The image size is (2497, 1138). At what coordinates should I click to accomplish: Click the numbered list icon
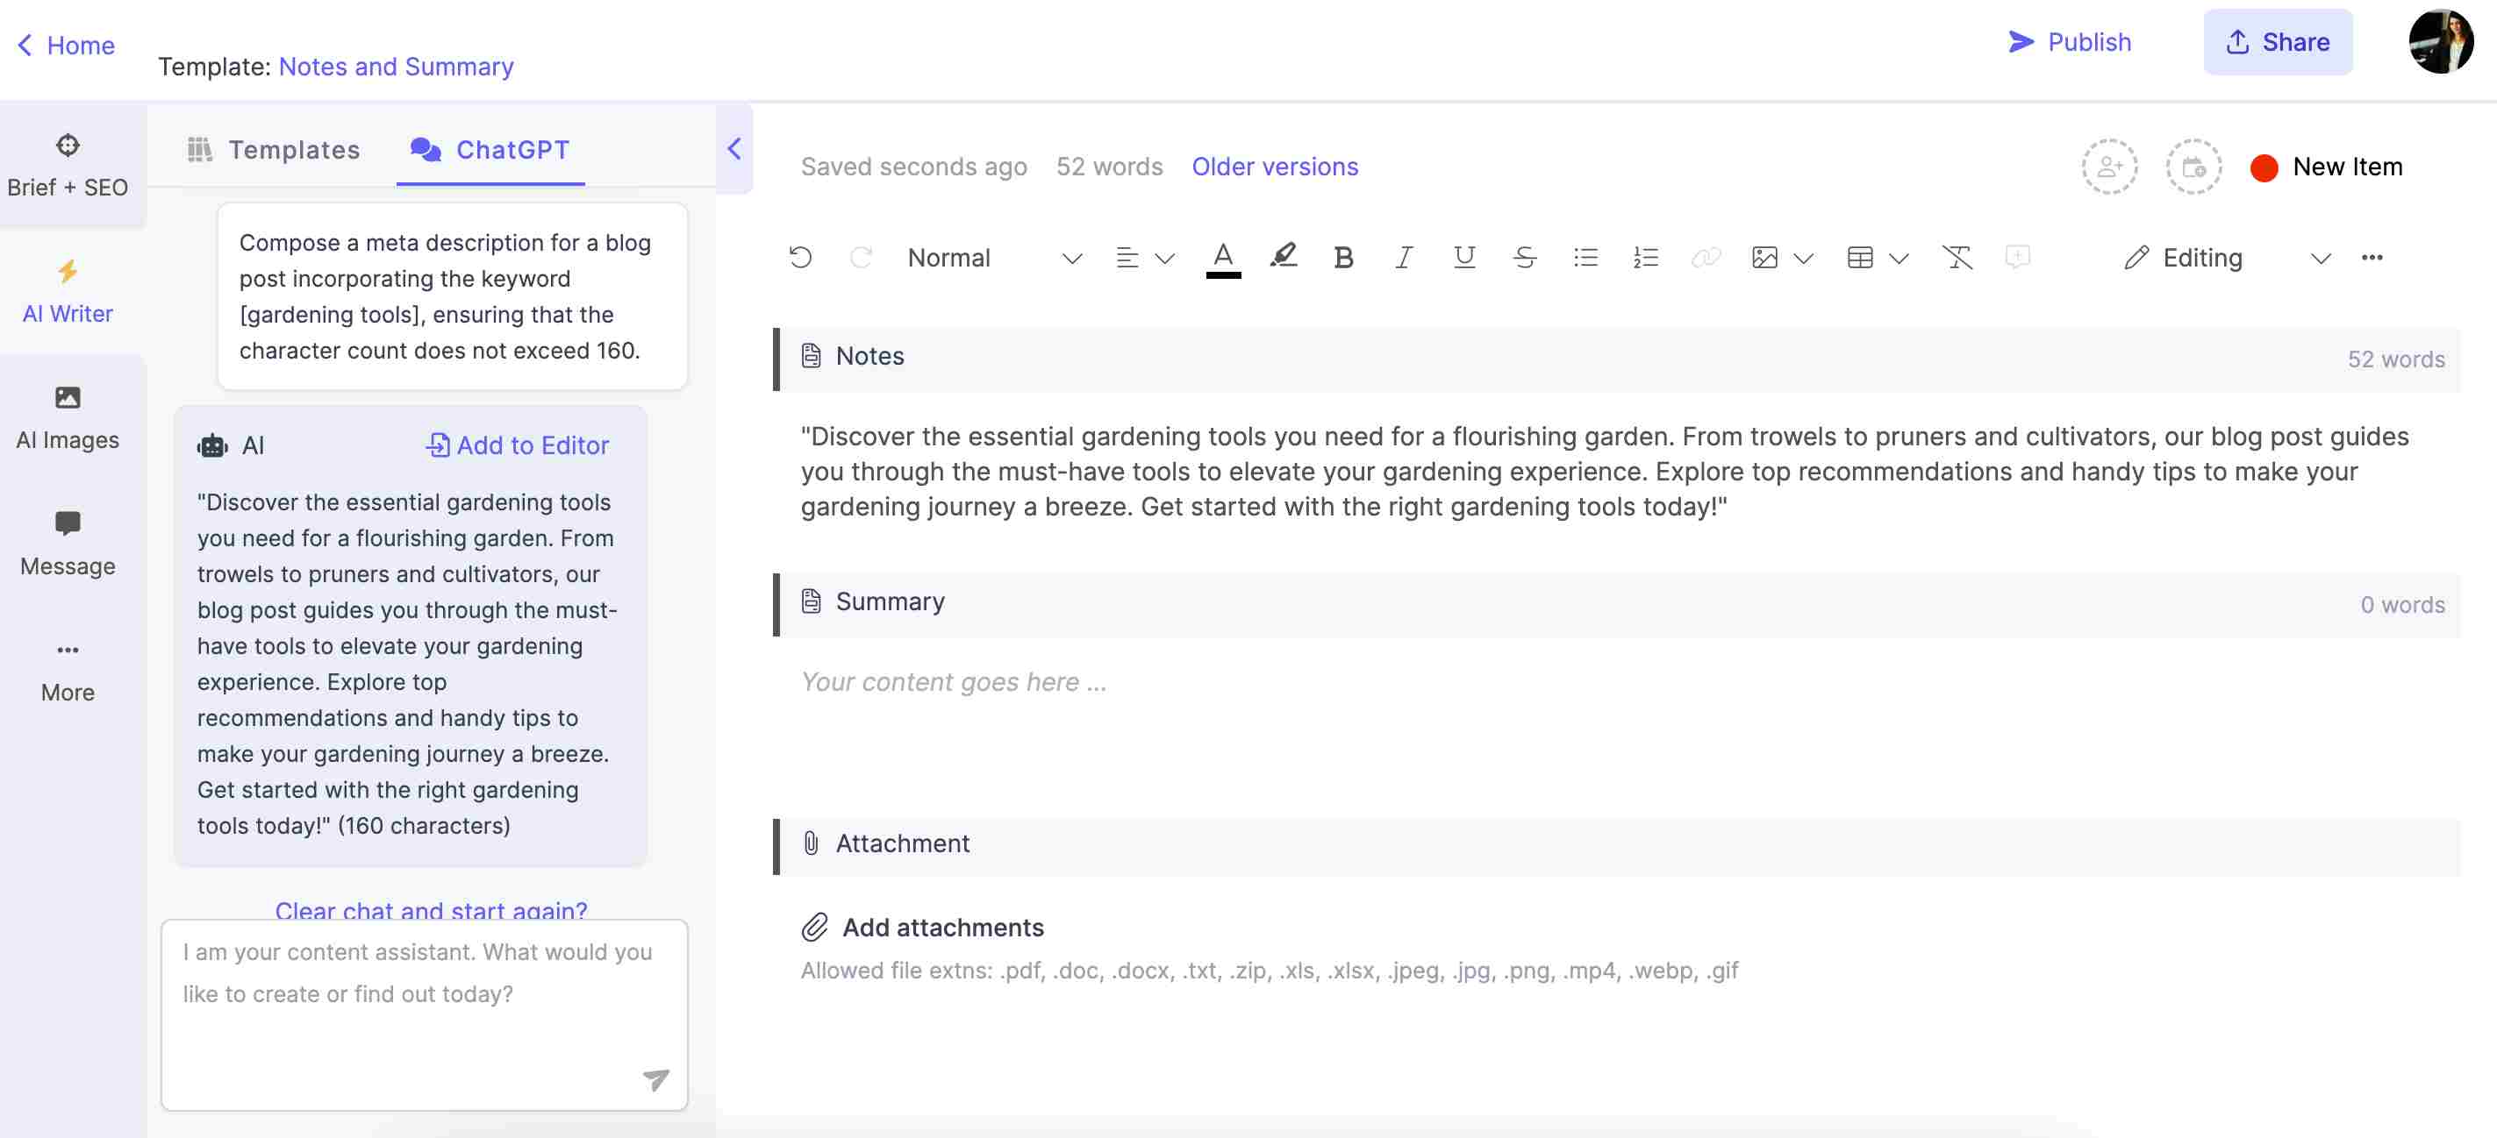point(1645,256)
